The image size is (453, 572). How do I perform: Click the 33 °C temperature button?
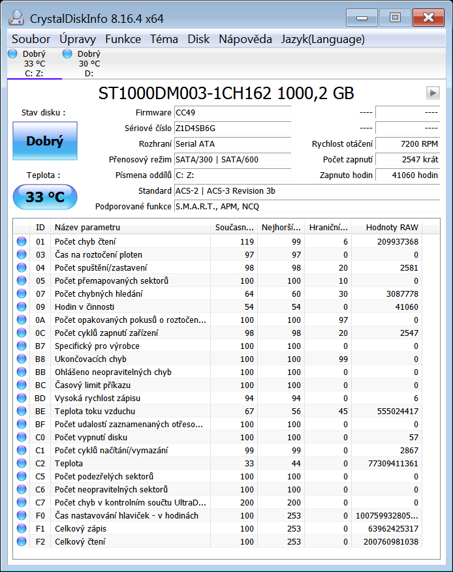pos(44,196)
